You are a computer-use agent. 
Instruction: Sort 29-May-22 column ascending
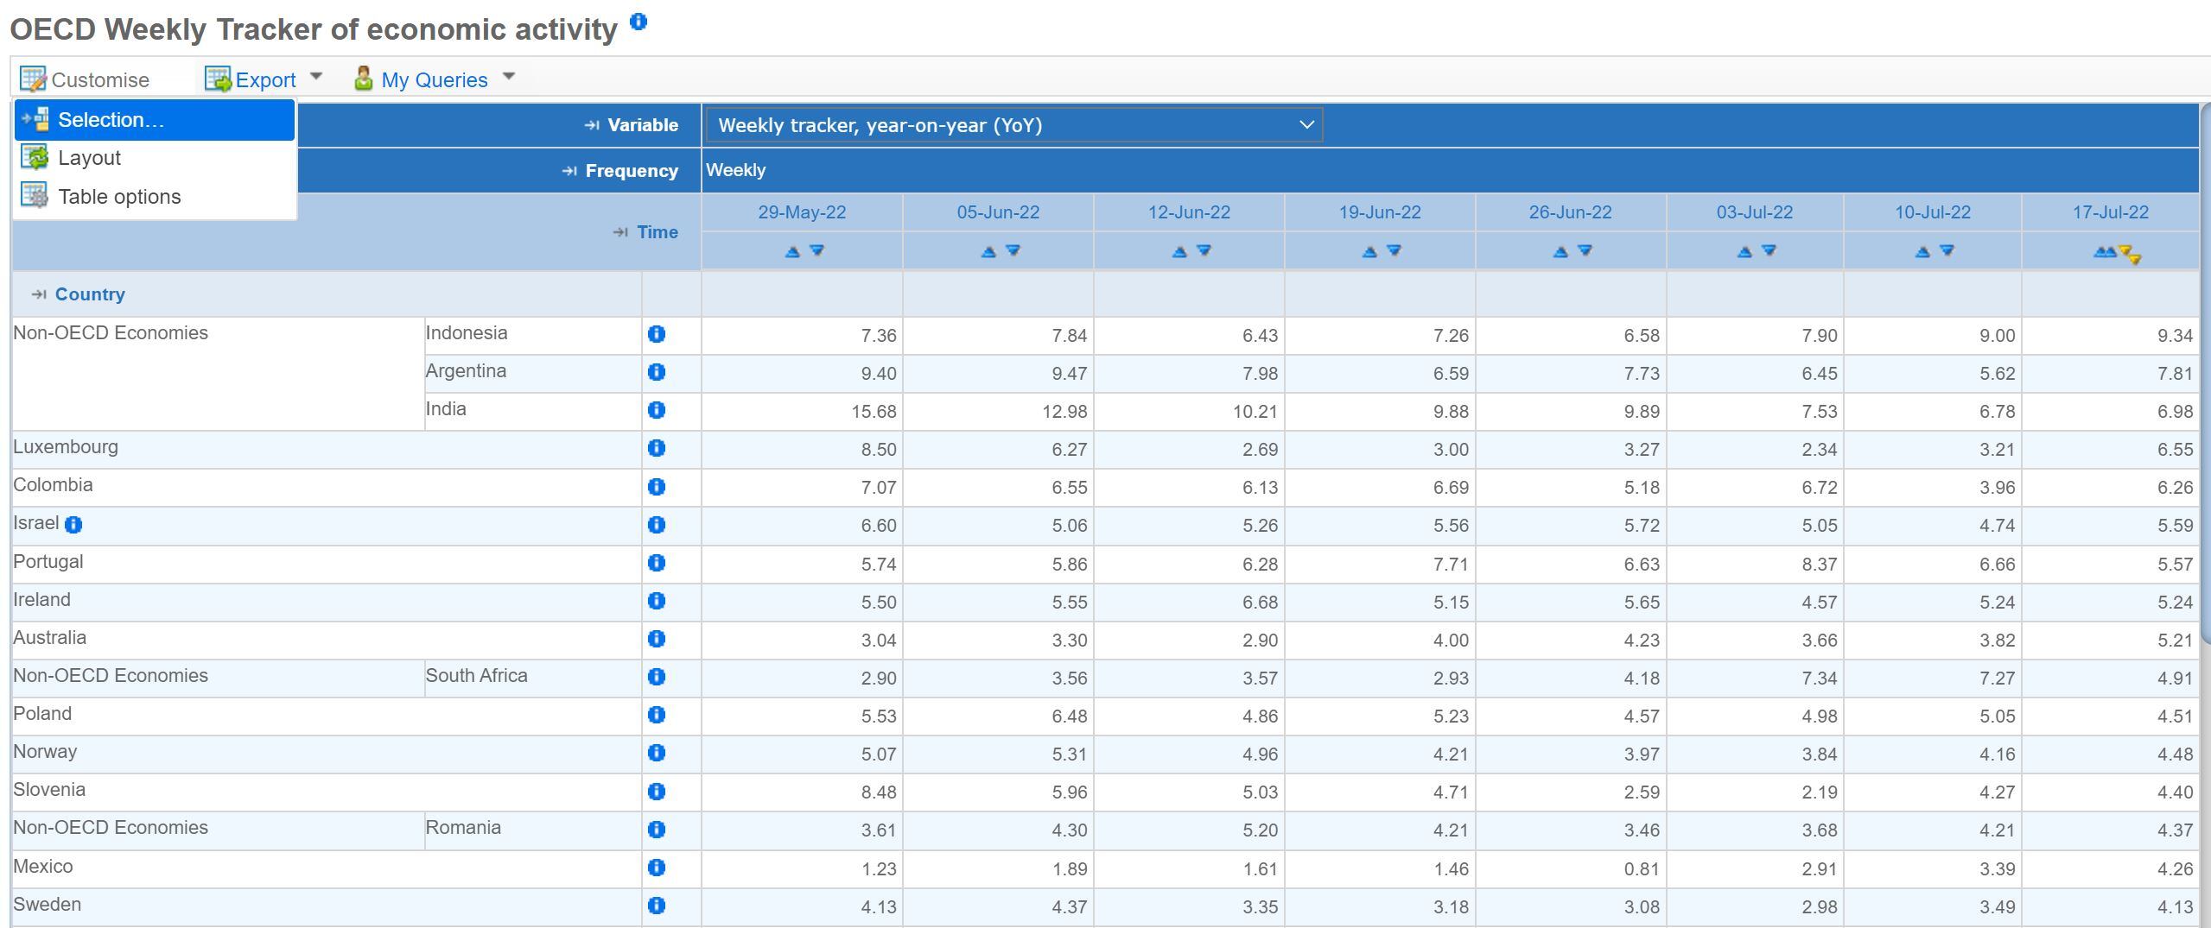791,252
